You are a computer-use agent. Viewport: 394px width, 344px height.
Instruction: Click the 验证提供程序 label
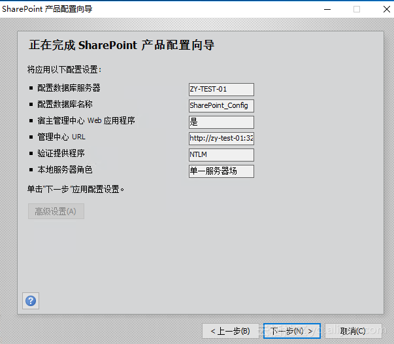point(61,154)
